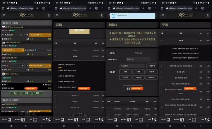Image resolution: width=212 pixels, height=129 pixels.
Task: Open hamburger menu on 쪽지함 screen
Action: pos(163,15)
